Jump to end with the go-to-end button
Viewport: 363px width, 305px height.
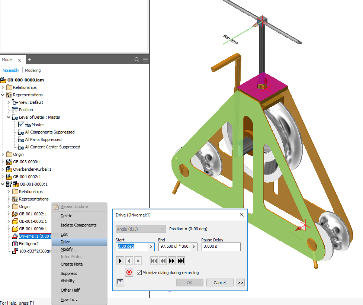pyautogui.click(x=181, y=261)
